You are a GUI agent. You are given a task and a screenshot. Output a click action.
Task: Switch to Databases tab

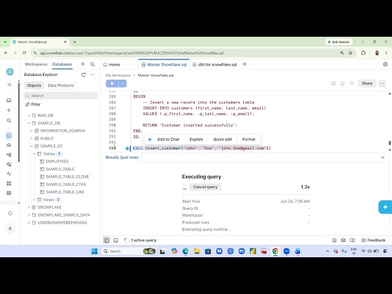[62, 64]
